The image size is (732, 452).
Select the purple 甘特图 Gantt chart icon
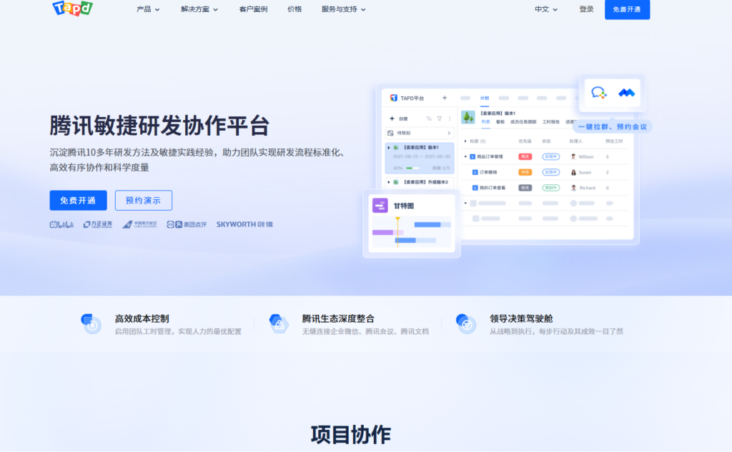(380, 206)
